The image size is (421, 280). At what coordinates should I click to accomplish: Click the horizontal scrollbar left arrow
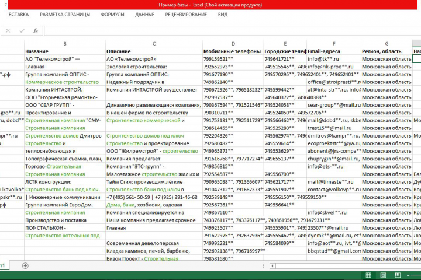[x=272, y=266]
